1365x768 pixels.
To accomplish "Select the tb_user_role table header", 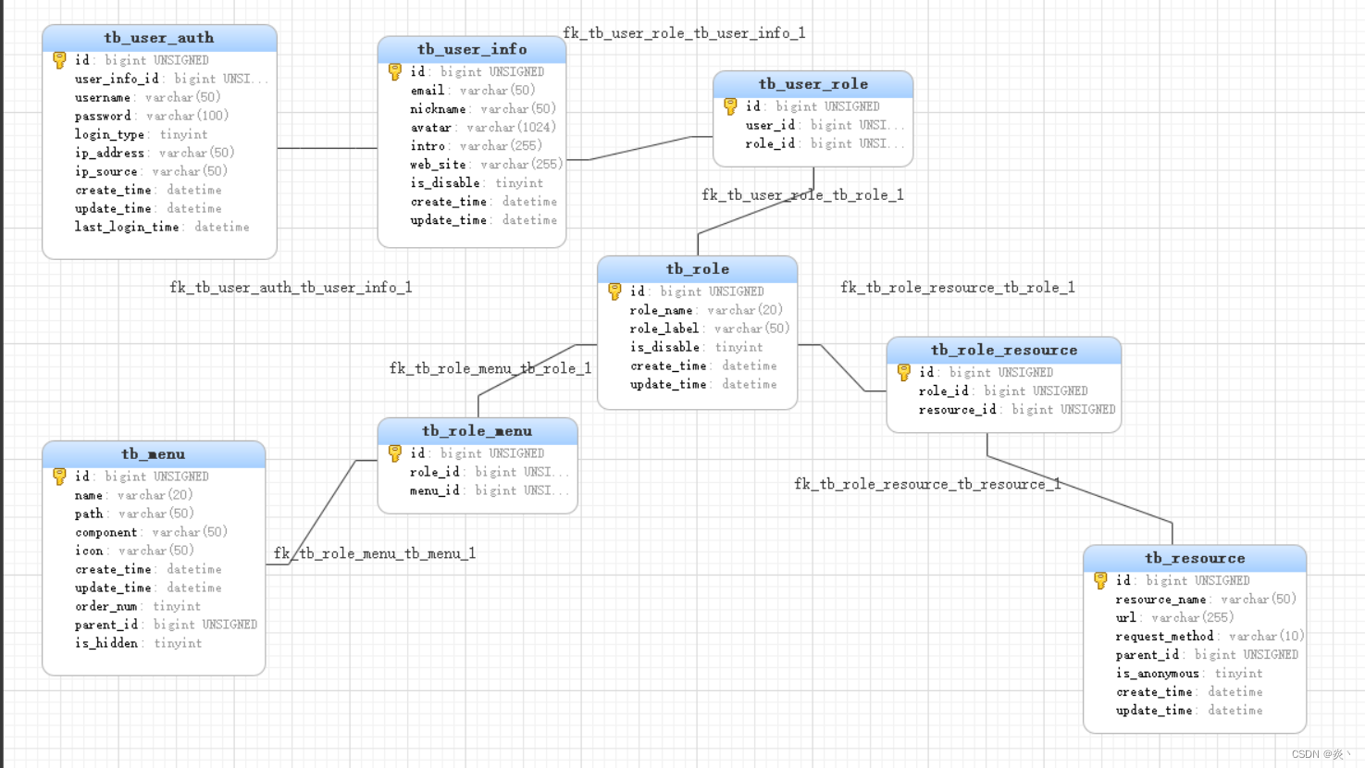I will click(813, 84).
